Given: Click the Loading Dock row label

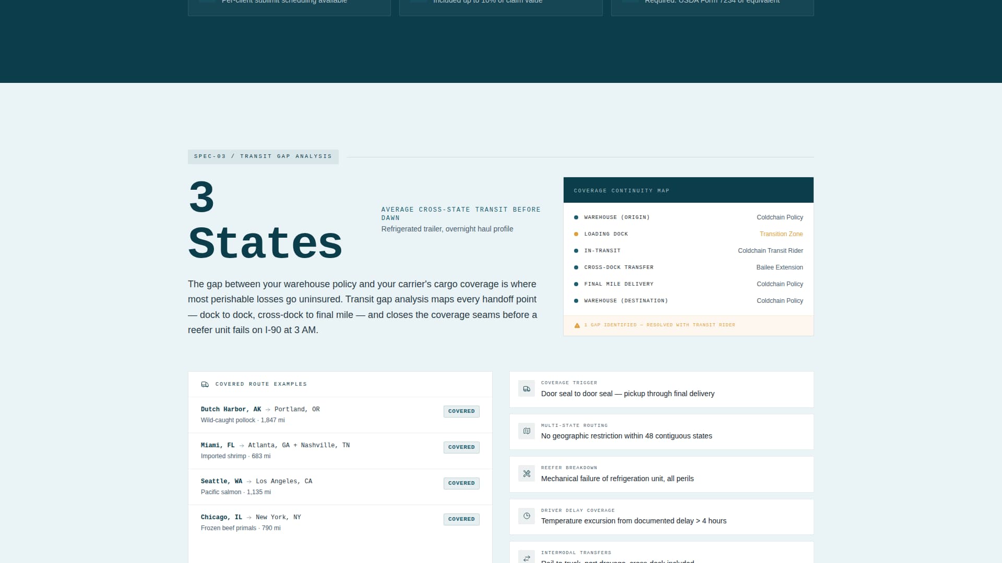Looking at the screenshot, I should tap(606, 234).
